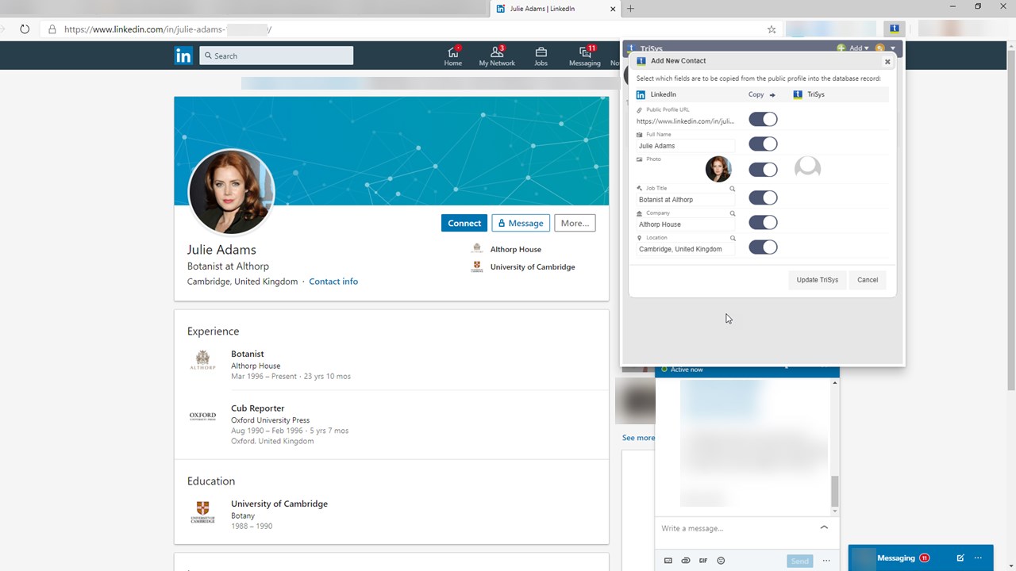This screenshot has width=1016, height=571.
Task: Toggle copying the Full Name field
Action: (x=763, y=144)
